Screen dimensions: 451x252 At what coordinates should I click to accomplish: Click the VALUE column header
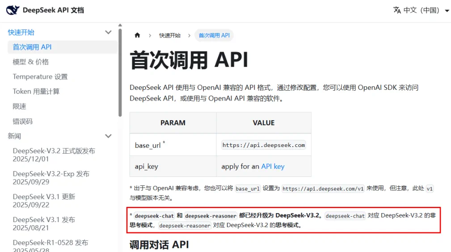tap(263, 123)
